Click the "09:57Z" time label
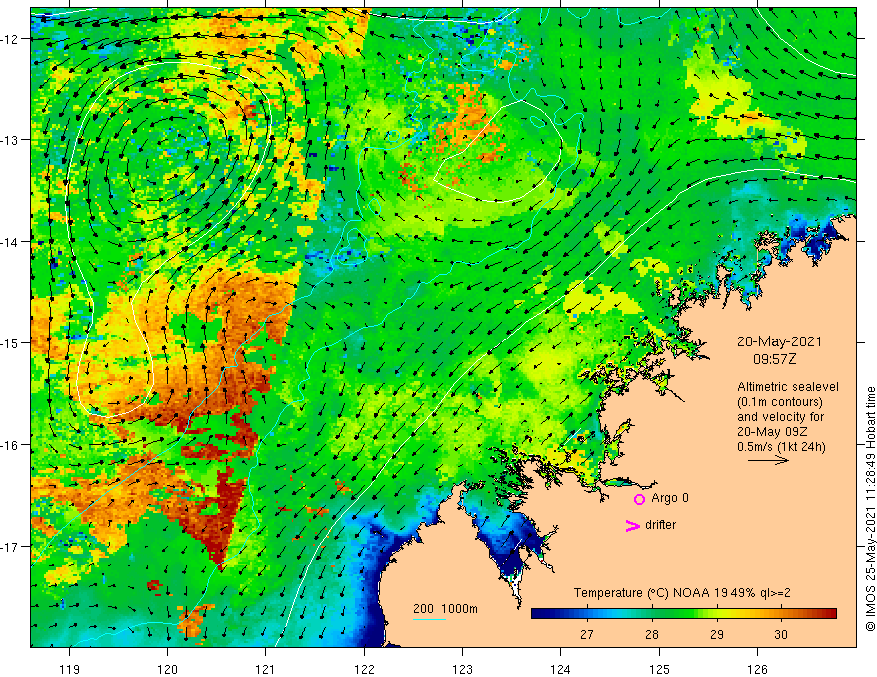 [x=774, y=359]
